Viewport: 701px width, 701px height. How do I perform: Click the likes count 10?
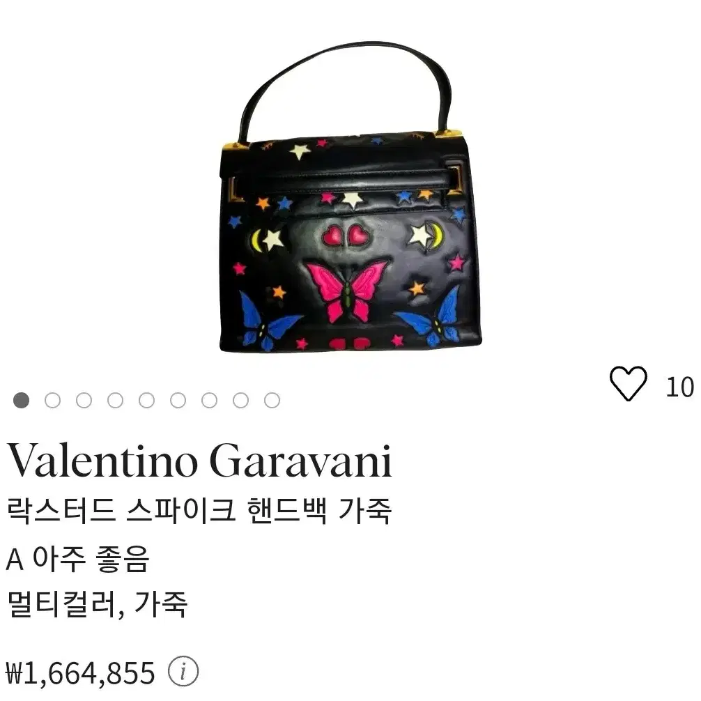[680, 387]
